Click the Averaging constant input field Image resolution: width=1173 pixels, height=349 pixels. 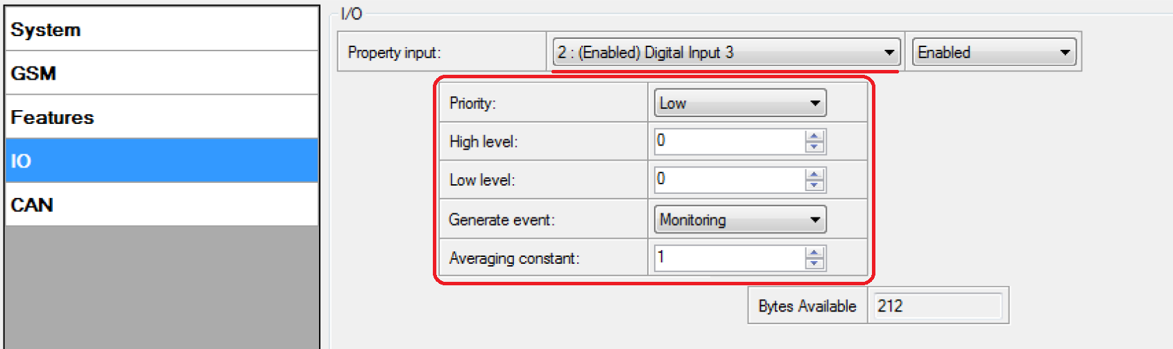728,258
